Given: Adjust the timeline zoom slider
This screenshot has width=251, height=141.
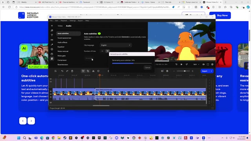Looking at the screenshot, I should click(x=184, y=71).
